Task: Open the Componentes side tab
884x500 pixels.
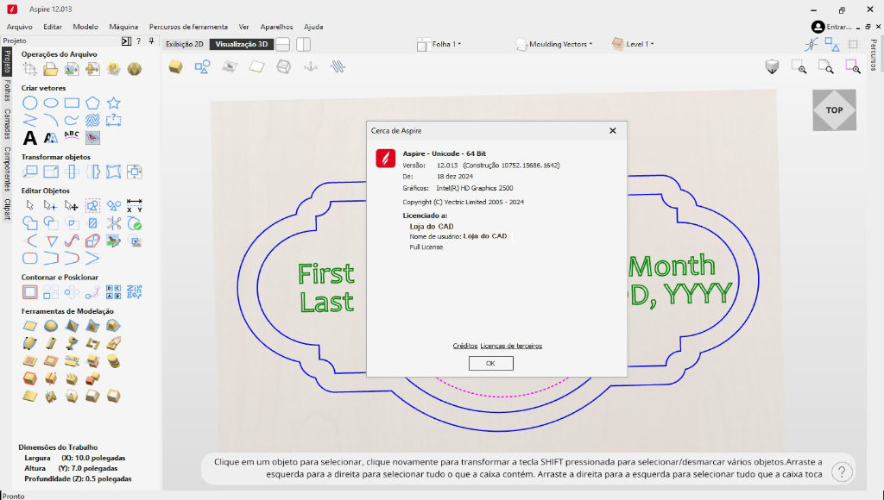Action: click(7, 169)
